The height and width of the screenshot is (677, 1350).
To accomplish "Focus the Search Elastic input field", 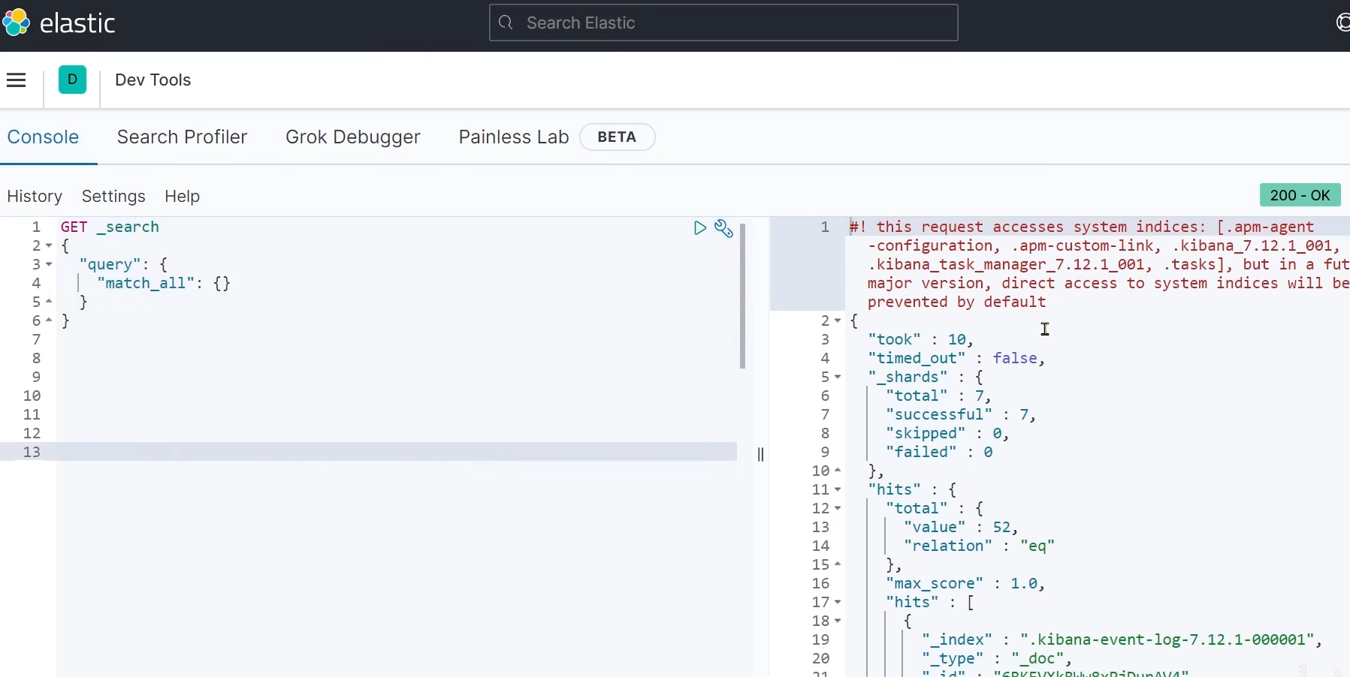I will pos(723,23).
